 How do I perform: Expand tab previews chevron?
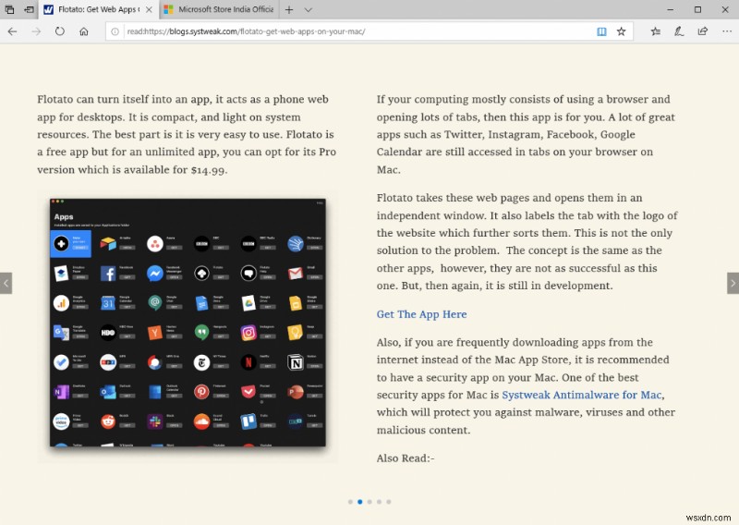point(309,9)
